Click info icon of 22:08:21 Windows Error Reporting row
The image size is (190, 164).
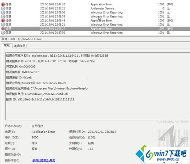(x=3, y=24)
